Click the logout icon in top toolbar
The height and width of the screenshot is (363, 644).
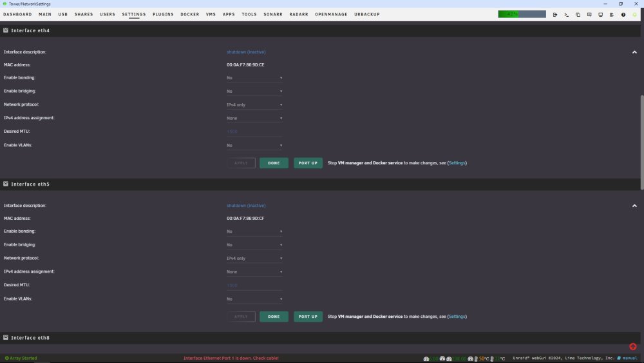555,15
